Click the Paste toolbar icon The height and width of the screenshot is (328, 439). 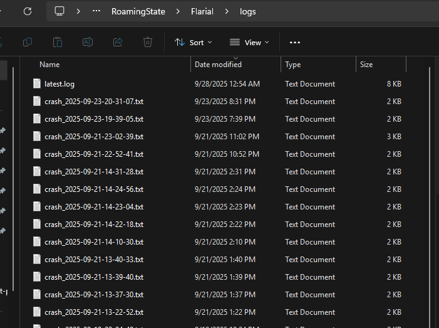click(58, 42)
